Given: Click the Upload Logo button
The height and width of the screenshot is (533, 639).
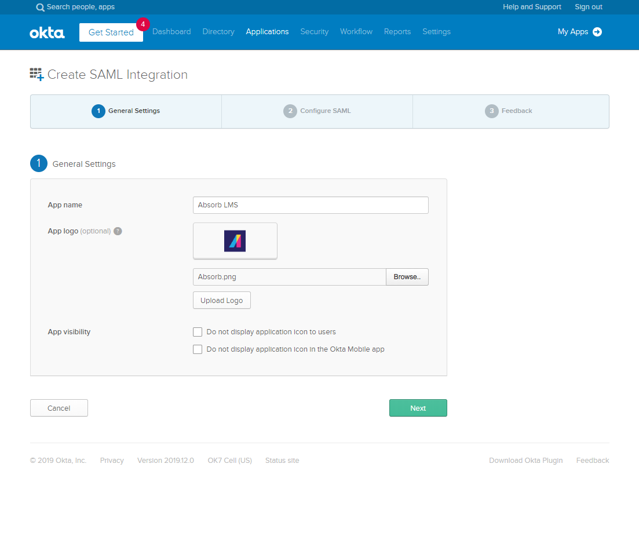Looking at the screenshot, I should (x=221, y=300).
